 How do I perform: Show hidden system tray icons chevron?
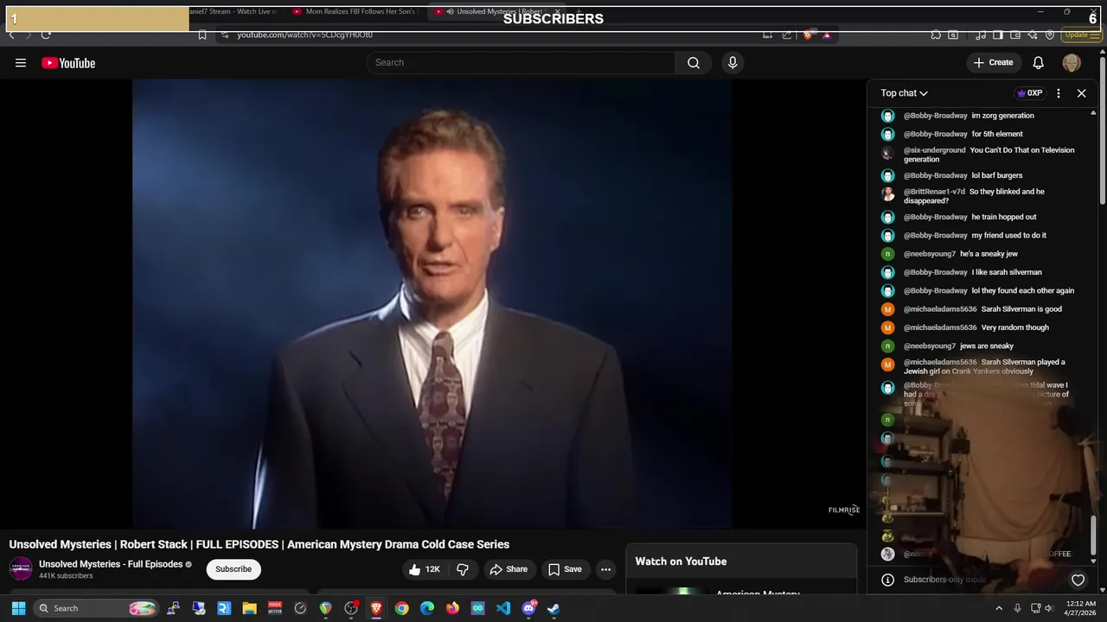(x=999, y=608)
